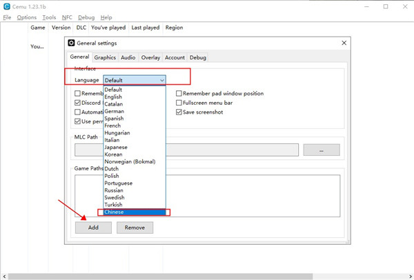Select the General tab
This screenshot has height=280, width=414.
[x=79, y=57]
